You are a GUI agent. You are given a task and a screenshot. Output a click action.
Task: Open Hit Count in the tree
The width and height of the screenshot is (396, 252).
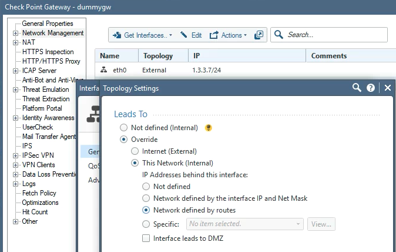[x=35, y=212]
